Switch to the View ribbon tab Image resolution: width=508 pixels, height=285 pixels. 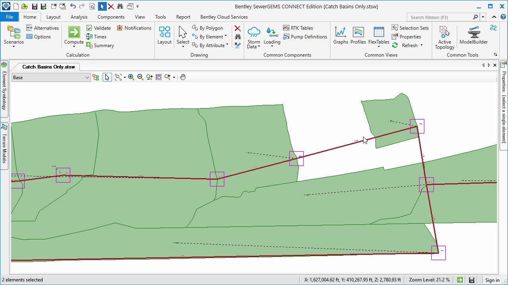pos(140,17)
